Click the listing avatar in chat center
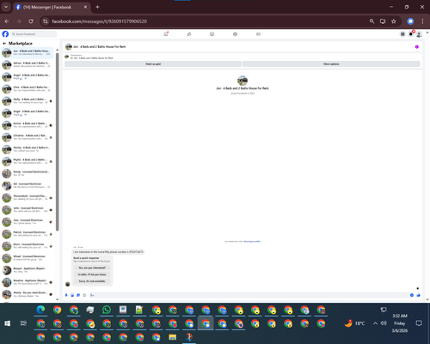The width and height of the screenshot is (430, 344). pos(243,81)
